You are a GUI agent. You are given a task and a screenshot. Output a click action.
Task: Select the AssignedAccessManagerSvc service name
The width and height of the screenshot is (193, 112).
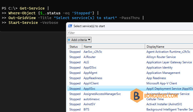point(102,94)
